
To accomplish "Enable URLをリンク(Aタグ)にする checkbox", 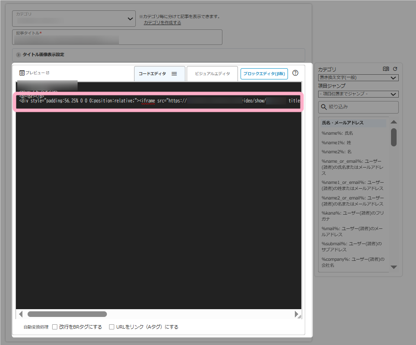I will click(112, 327).
